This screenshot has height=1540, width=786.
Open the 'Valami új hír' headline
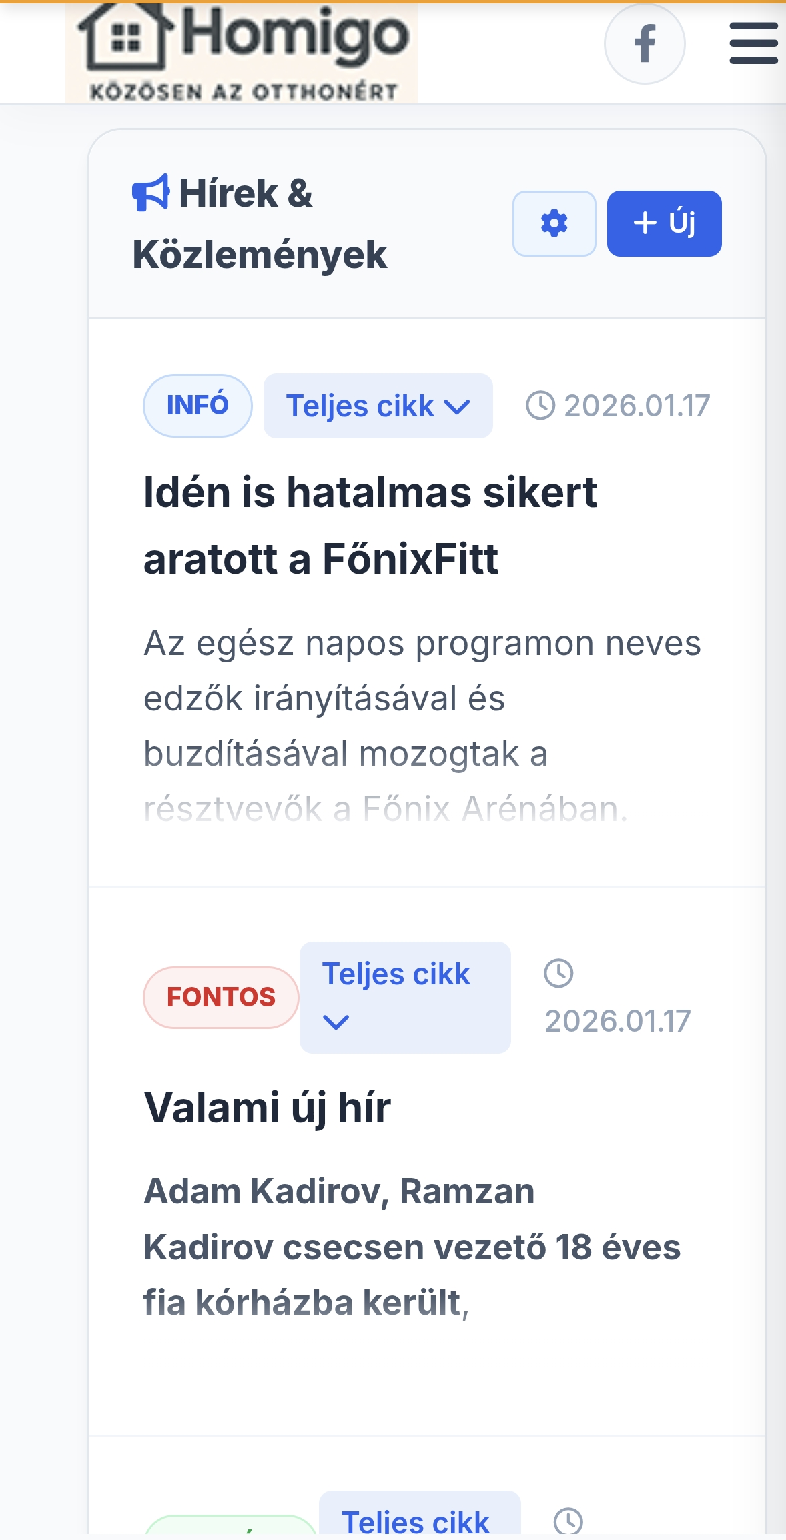pyautogui.click(x=267, y=1108)
